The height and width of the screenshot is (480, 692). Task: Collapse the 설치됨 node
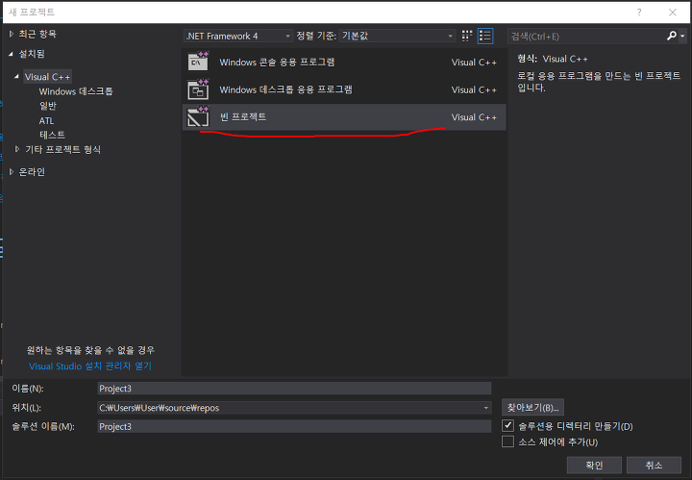coord(11,54)
